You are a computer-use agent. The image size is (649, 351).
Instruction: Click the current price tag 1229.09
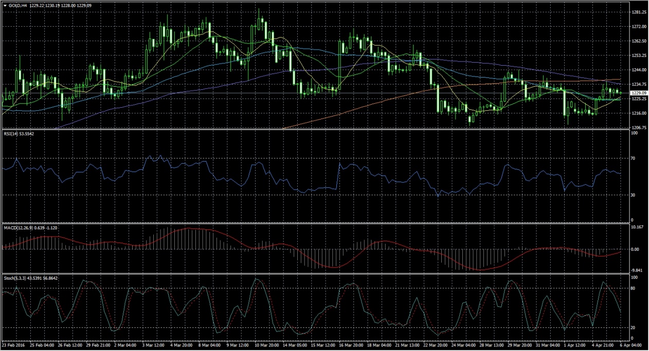click(638, 93)
